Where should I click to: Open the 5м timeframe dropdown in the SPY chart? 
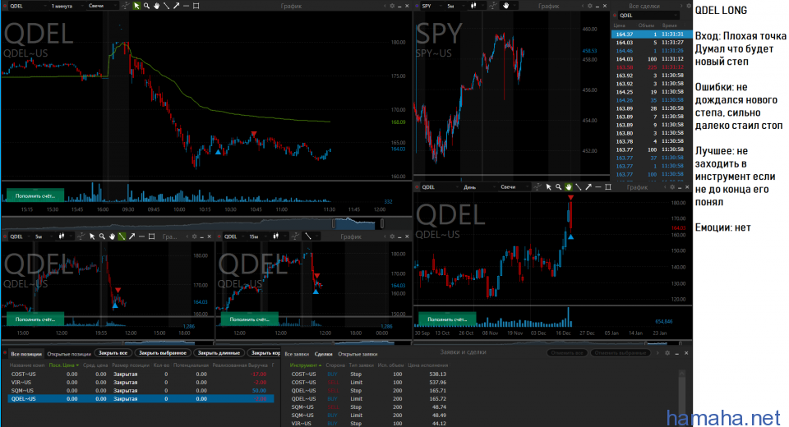pyautogui.click(x=454, y=6)
